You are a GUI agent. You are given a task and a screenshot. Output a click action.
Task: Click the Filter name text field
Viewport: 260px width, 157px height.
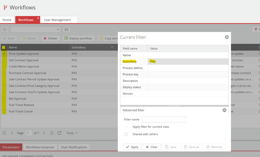(x=164, y=119)
